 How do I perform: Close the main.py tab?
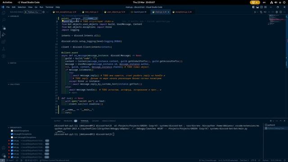168,12
